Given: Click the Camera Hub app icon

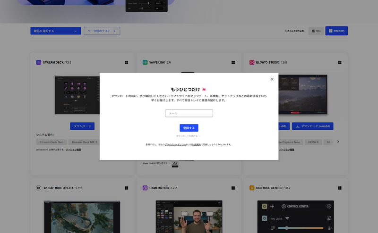Looking at the screenshot, I should coord(145,188).
